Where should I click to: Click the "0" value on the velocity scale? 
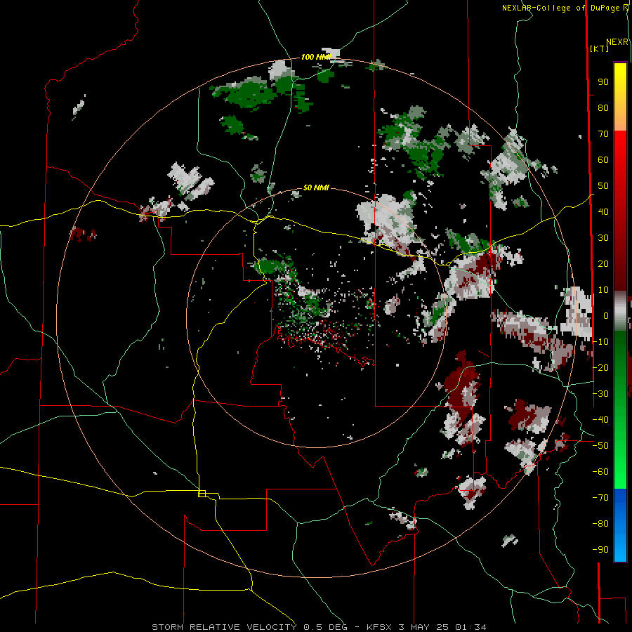pos(606,315)
